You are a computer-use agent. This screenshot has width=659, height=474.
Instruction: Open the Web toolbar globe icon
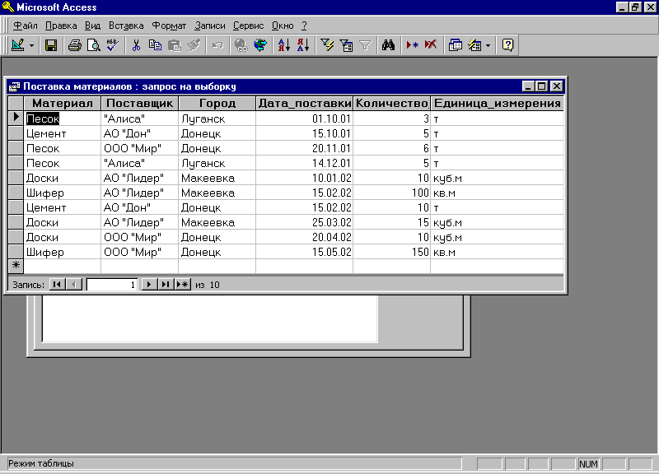coord(260,45)
